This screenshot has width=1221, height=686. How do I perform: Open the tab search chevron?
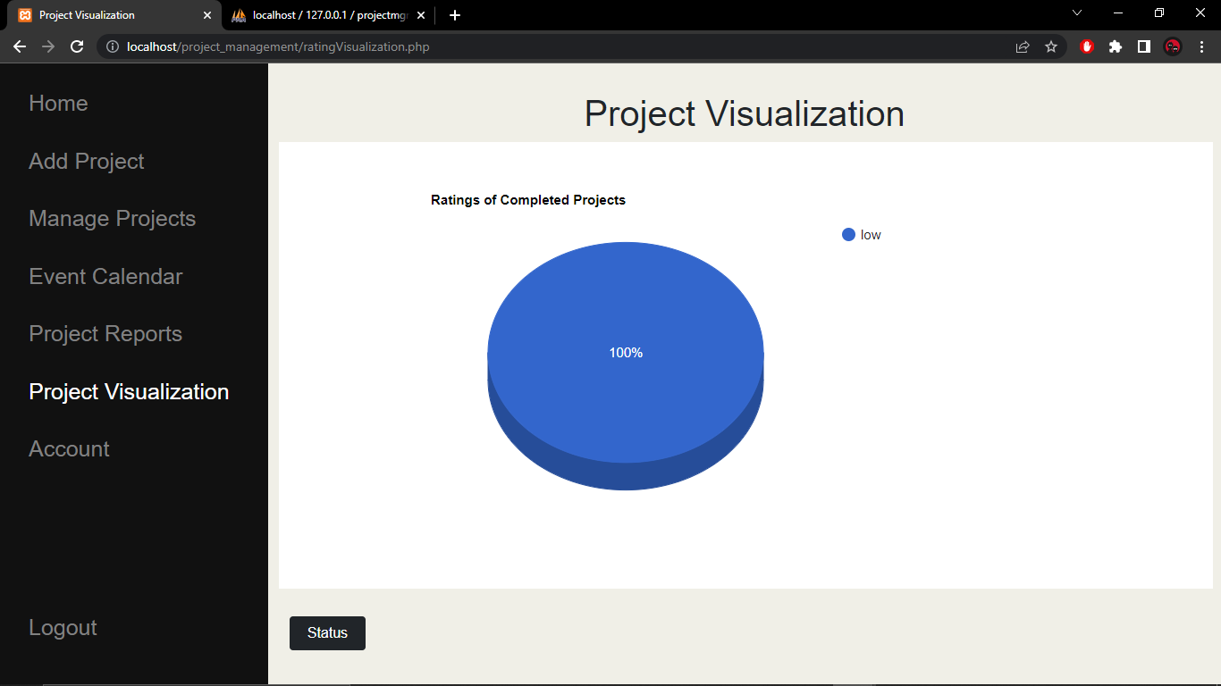[x=1076, y=14]
